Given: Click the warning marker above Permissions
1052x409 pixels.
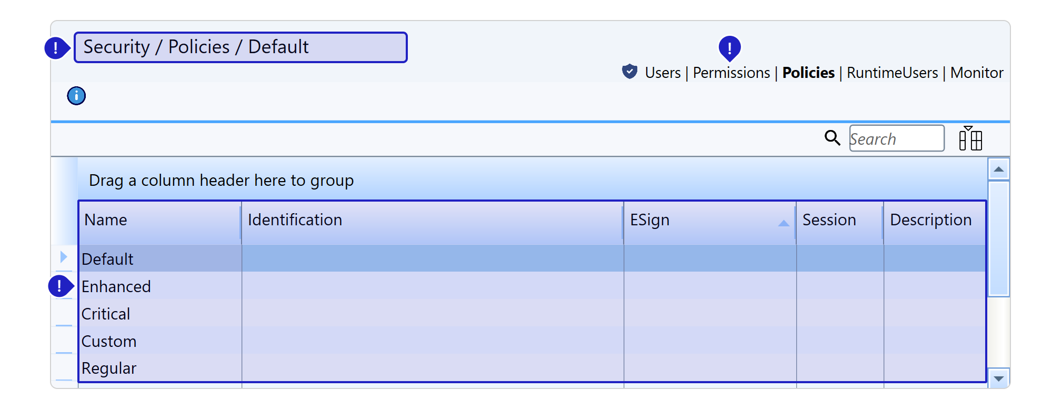Looking at the screenshot, I should (729, 48).
